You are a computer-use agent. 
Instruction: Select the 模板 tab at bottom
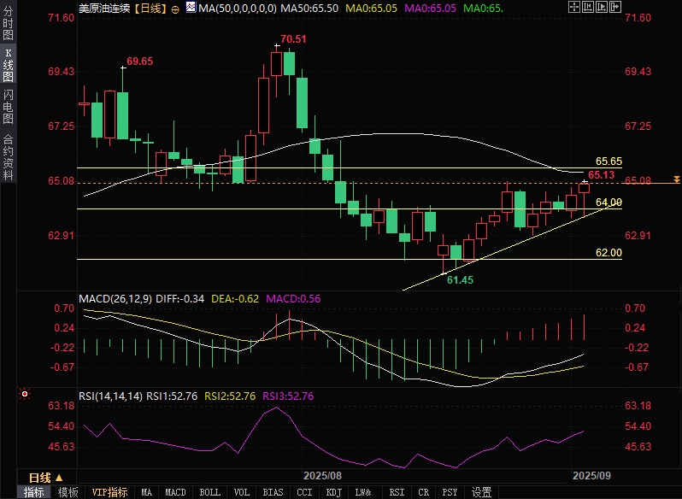point(68,492)
